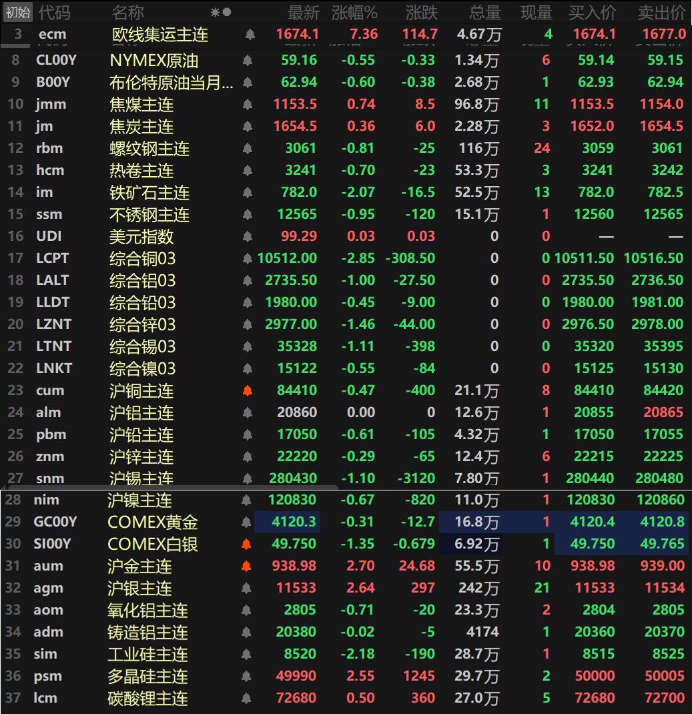Toggle alert bell for 螺纹钢主连
692x714 pixels.
click(x=248, y=148)
